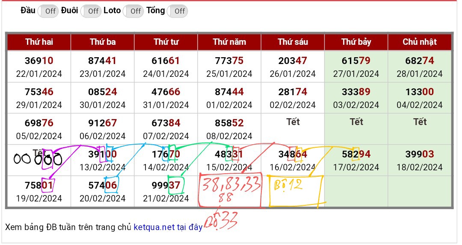Viewport: 462px width, 245px height.
Task: Select the Thứ ba column header
Action: click(x=102, y=42)
